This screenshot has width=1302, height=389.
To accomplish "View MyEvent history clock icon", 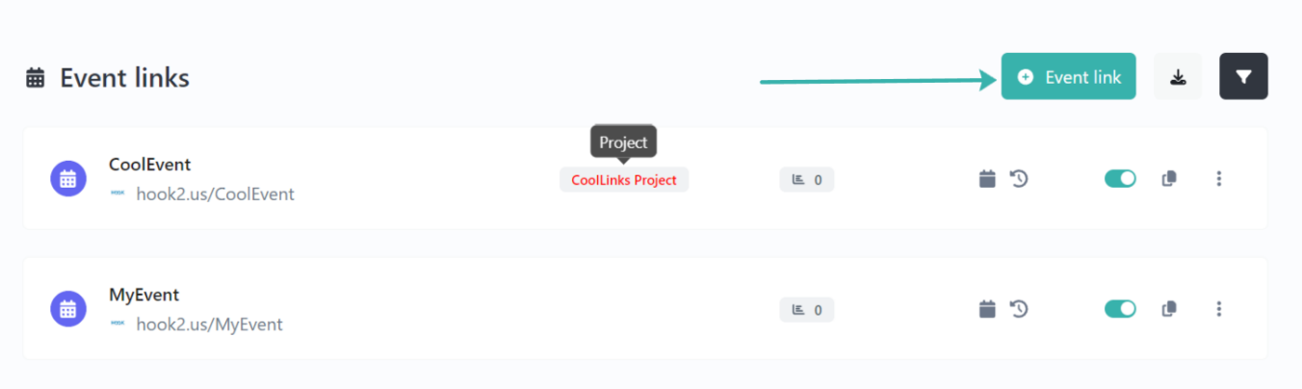I will 1019,309.
